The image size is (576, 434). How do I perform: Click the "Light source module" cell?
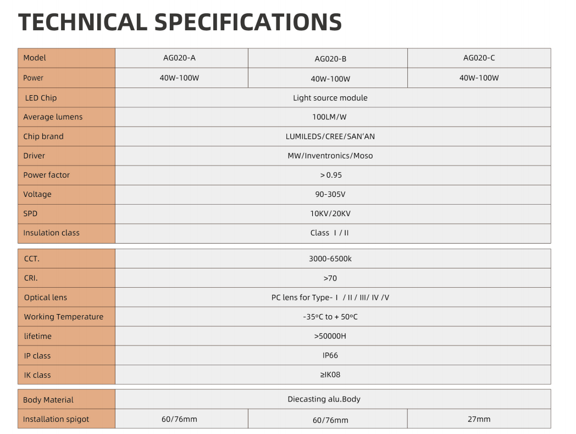click(x=330, y=98)
